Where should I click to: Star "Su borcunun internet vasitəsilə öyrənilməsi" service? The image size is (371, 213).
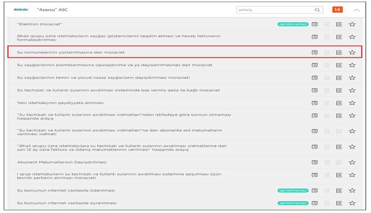point(352,203)
